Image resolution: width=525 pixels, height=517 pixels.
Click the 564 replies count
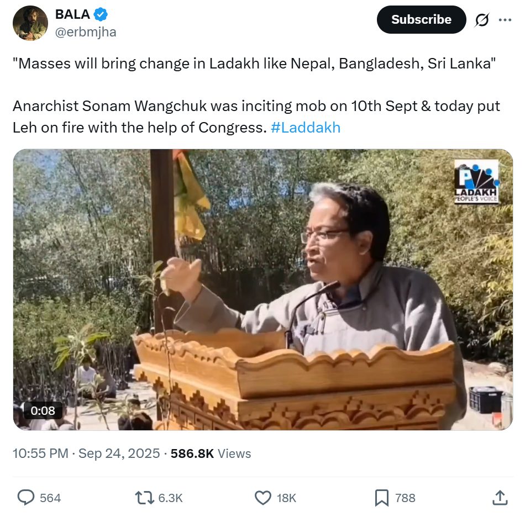(x=50, y=498)
